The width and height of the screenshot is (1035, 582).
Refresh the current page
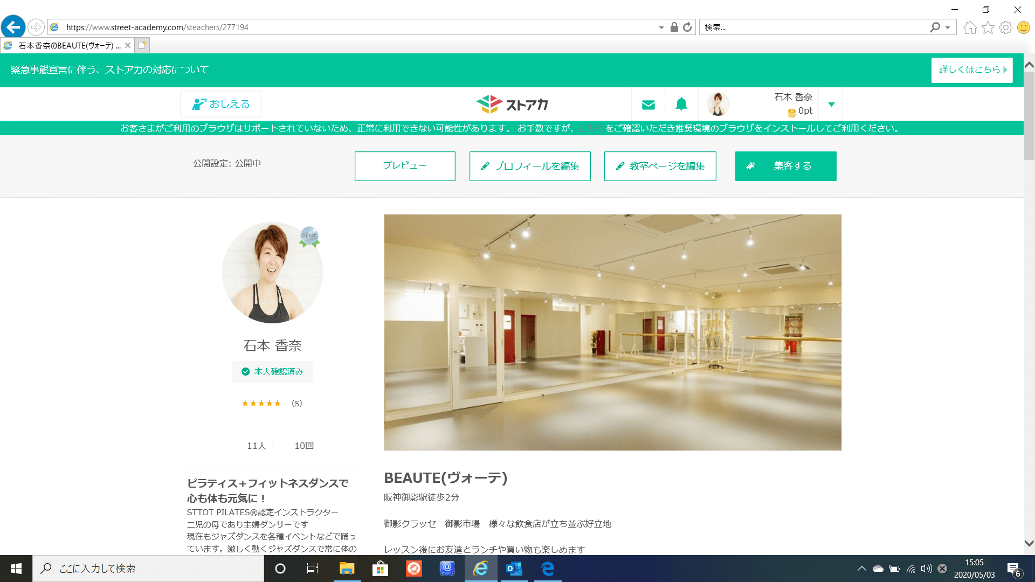pos(687,27)
